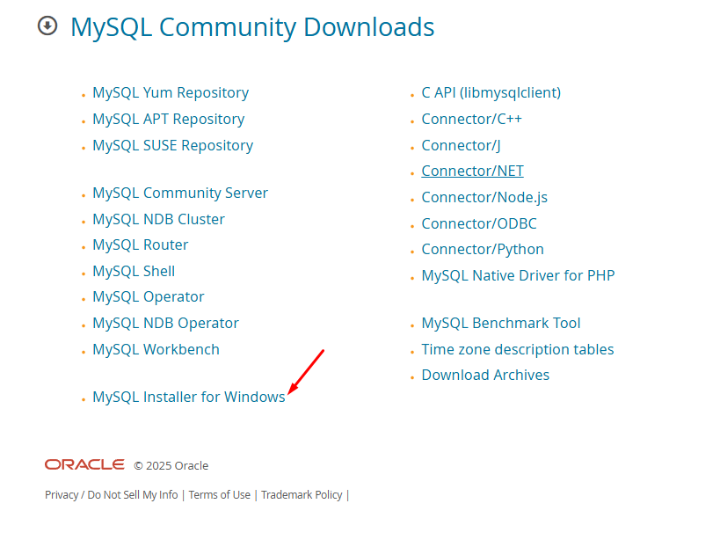The width and height of the screenshot is (720, 540).
Task: Open the MySQL Shell link
Action: (x=134, y=272)
